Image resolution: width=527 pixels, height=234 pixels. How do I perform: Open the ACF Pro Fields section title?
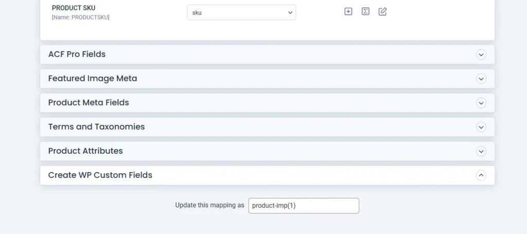click(x=77, y=54)
